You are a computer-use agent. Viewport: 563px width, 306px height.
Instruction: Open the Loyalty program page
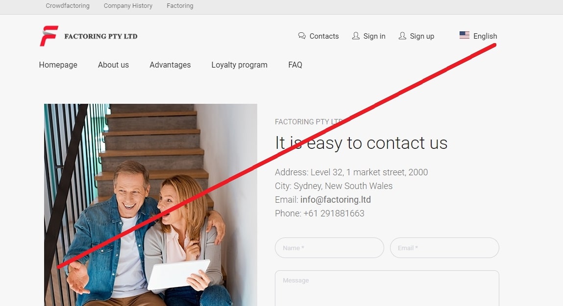pos(240,65)
